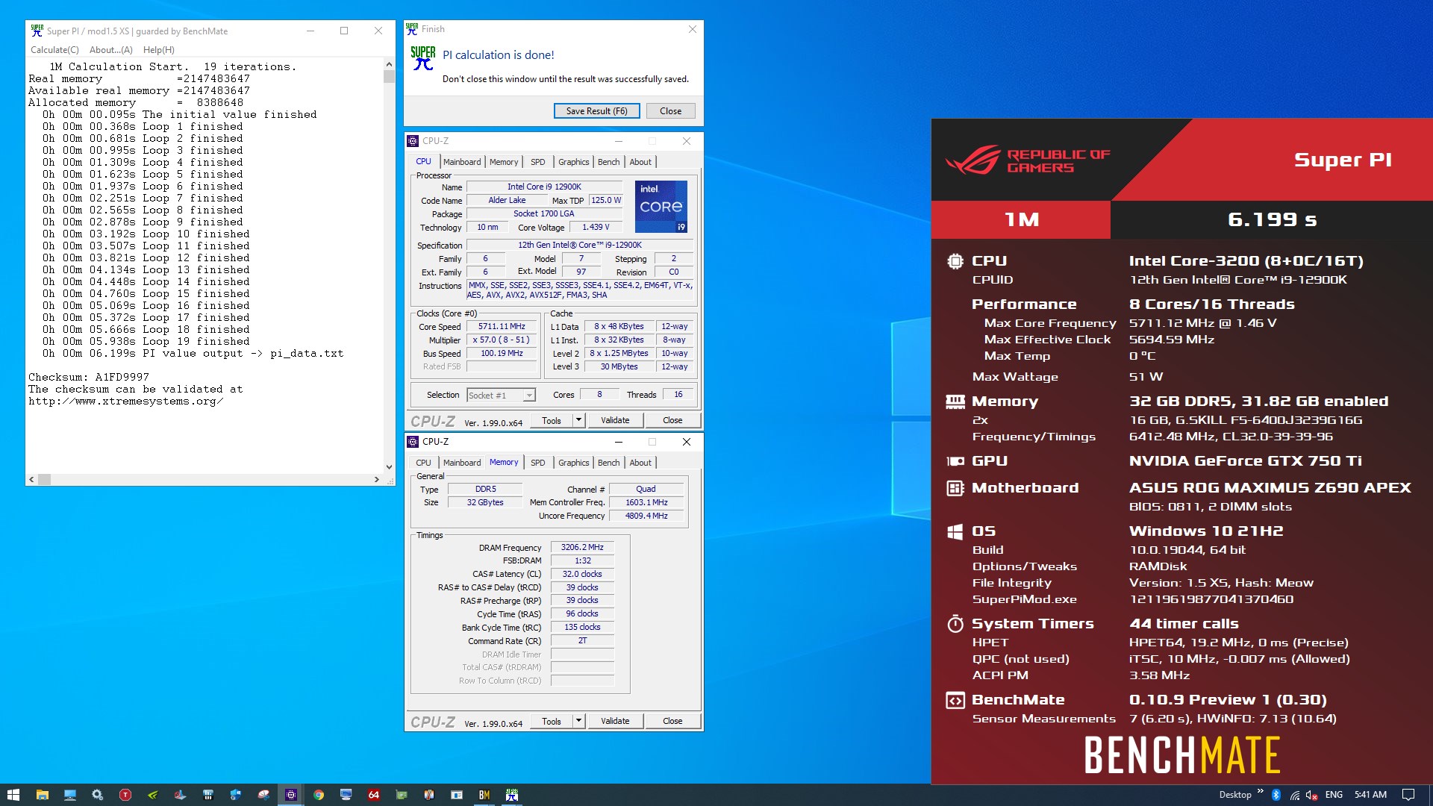Click the Bluetooth tray icon
Screen dimensions: 1433x806
point(1276,795)
